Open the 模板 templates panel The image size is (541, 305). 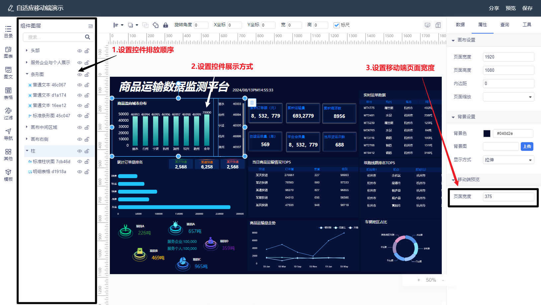[8, 175]
